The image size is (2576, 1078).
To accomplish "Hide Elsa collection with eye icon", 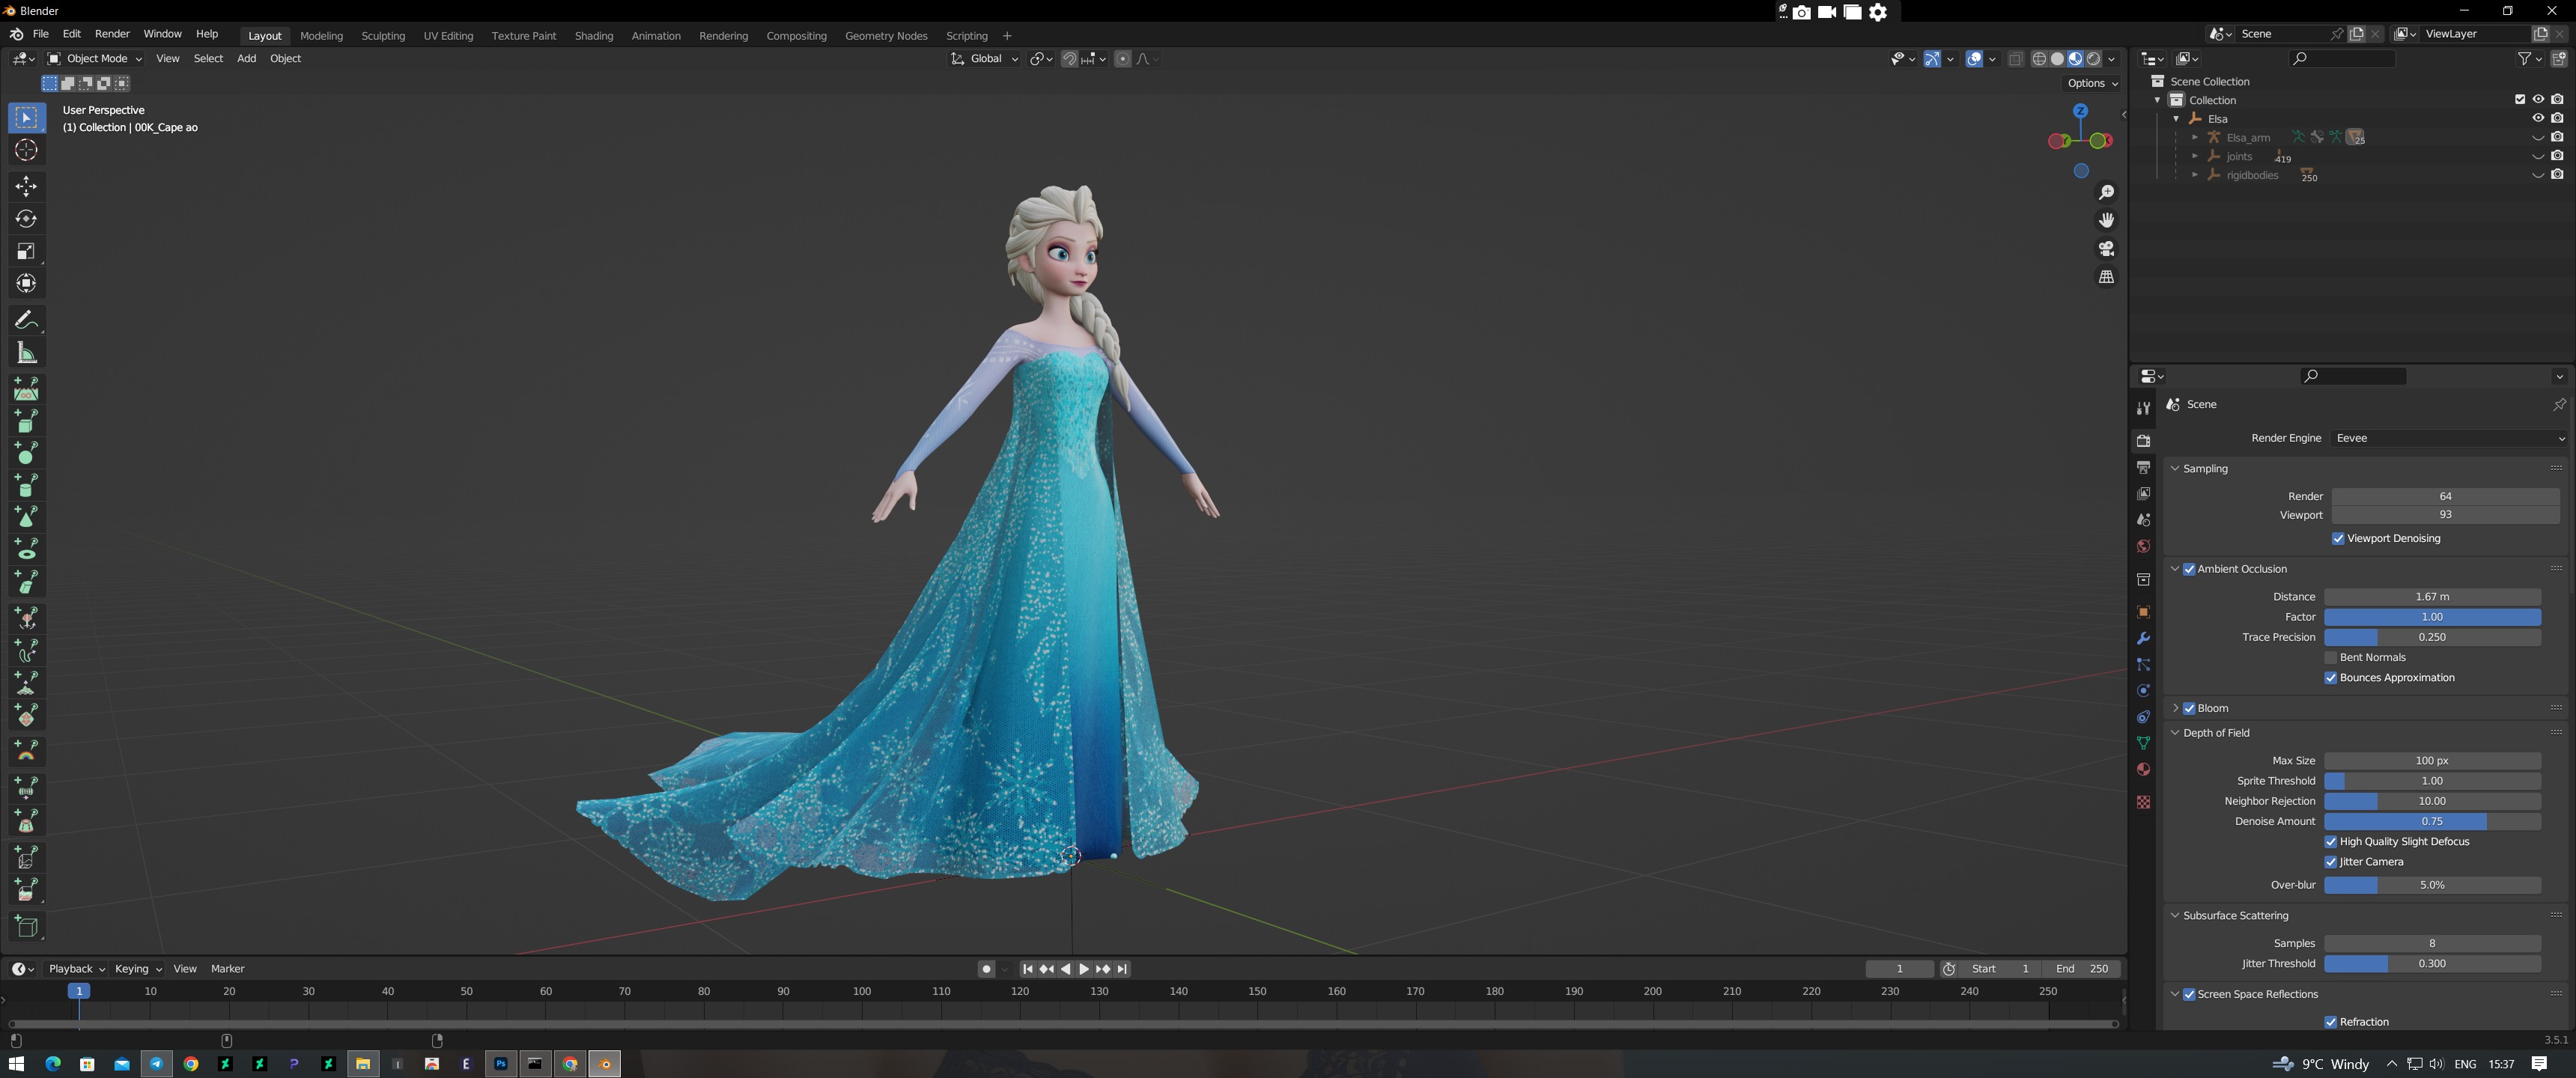I will tap(2538, 118).
